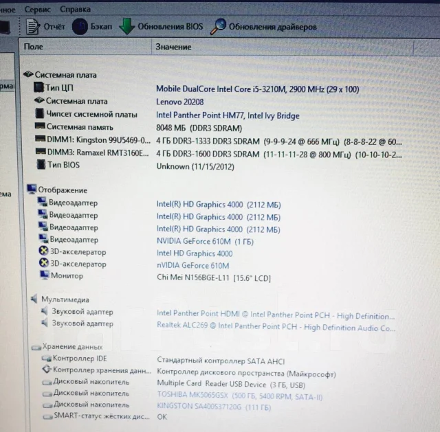This screenshot has height=432, width=440.
Task: Open the KINGSTON SA400S37120G link
Action: pos(214,407)
